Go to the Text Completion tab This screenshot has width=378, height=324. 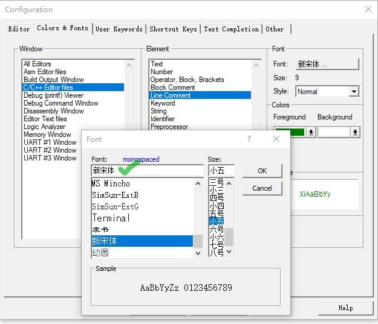pyautogui.click(x=232, y=29)
